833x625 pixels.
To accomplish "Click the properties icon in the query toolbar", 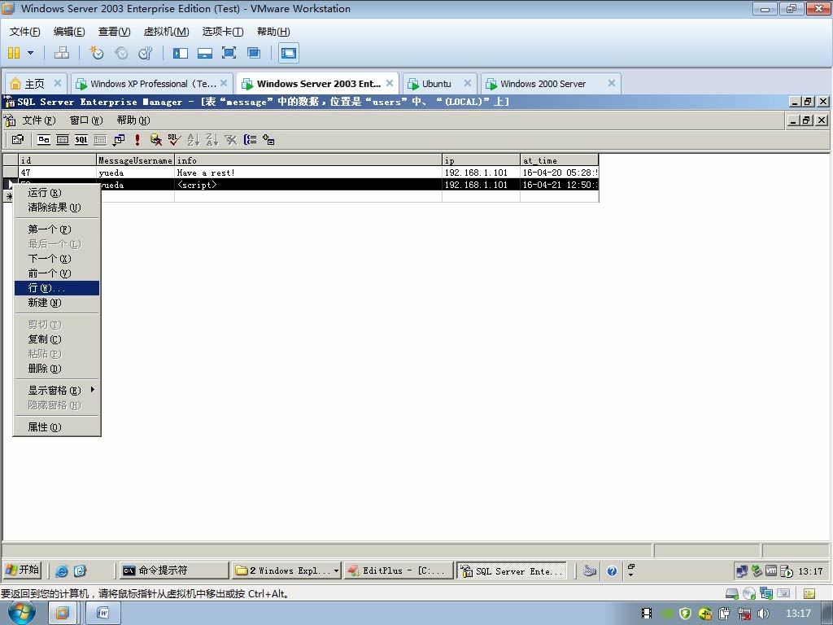I will point(18,140).
